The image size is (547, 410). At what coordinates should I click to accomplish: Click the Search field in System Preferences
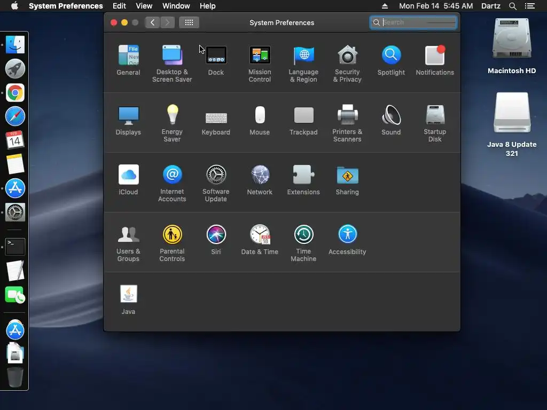[x=413, y=22]
